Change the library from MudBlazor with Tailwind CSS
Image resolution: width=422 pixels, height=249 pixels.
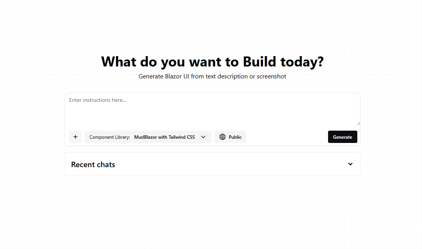[165, 137]
